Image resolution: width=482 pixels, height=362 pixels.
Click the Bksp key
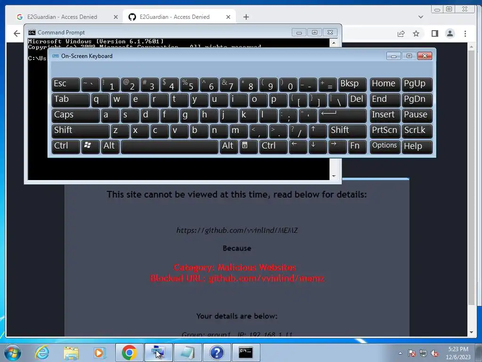[x=352, y=84]
